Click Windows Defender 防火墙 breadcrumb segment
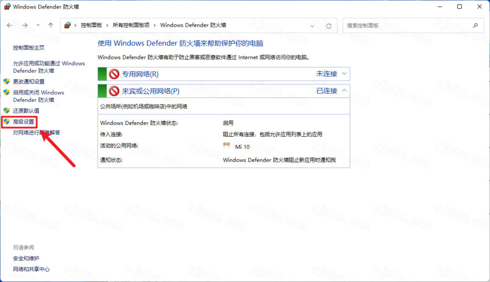Image resolution: width=490 pixels, height=282 pixels. pyautogui.click(x=193, y=25)
